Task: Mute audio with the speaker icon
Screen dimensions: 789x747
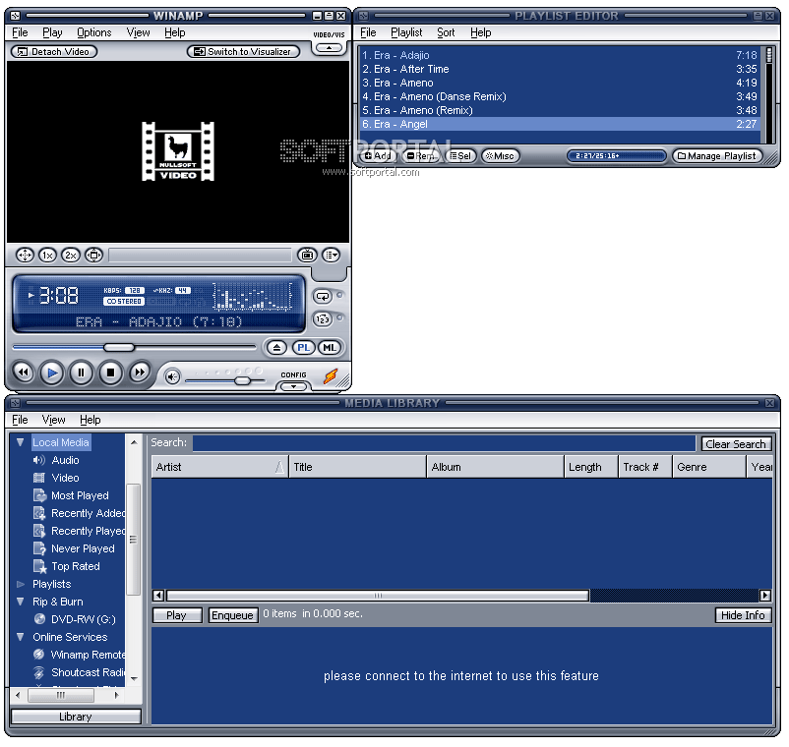Action: (x=172, y=376)
